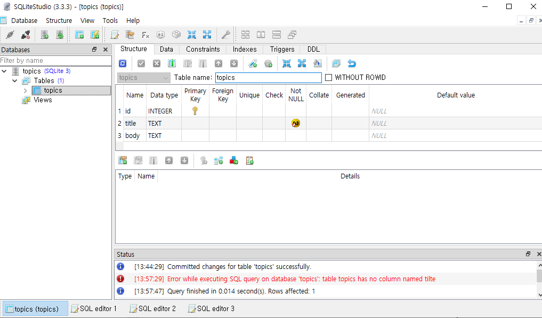
Task: Refresh table structure with blue icon
Action: pyautogui.click(x=123, y=63)
